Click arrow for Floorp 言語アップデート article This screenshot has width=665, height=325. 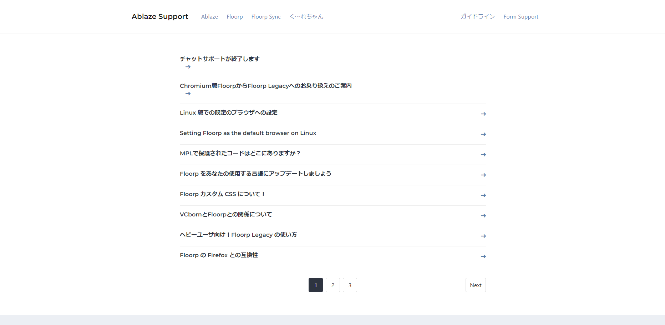tap(483, 175)
